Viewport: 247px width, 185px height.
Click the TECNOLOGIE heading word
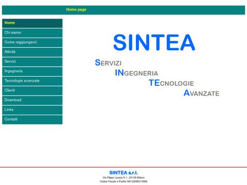tap(171, 83)
